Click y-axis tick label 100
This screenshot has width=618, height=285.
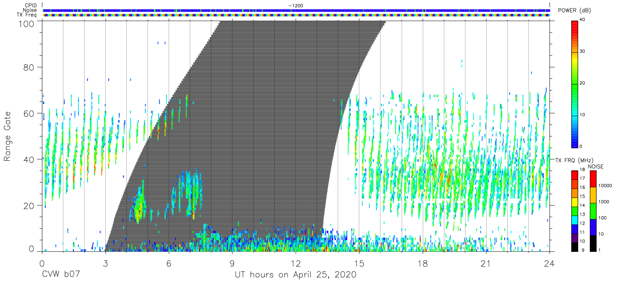(26, 23)
